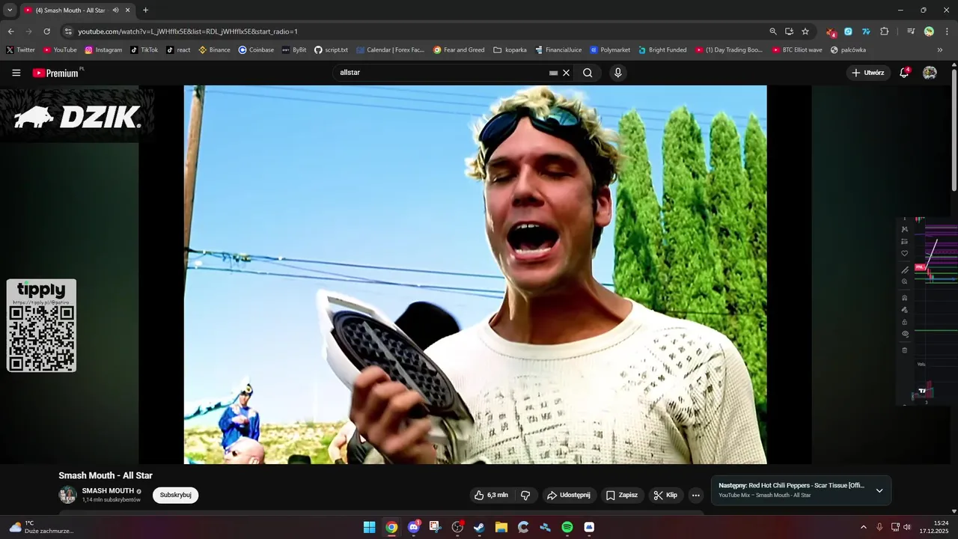Click the lock icon in chart overlay
This screenshot has height=539, width=958.
point(905,322)
